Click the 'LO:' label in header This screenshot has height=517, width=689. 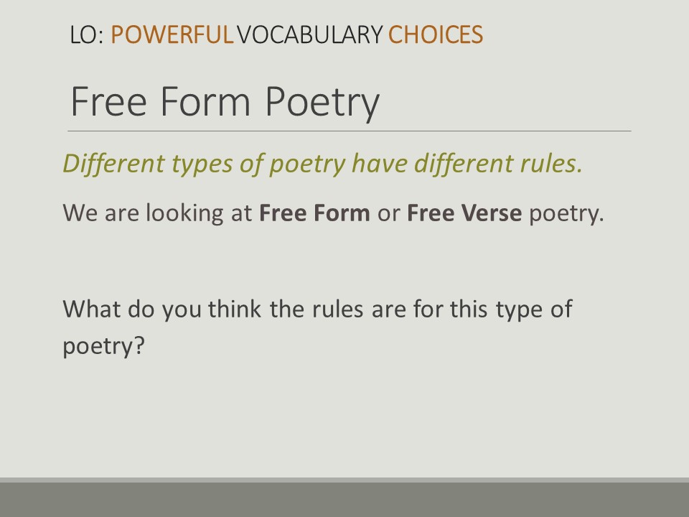point(87,34)
